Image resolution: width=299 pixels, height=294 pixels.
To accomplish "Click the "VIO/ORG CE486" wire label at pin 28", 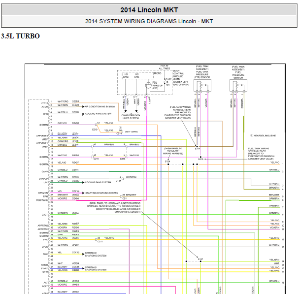I will pyautogui.click(x=68, y=198).
